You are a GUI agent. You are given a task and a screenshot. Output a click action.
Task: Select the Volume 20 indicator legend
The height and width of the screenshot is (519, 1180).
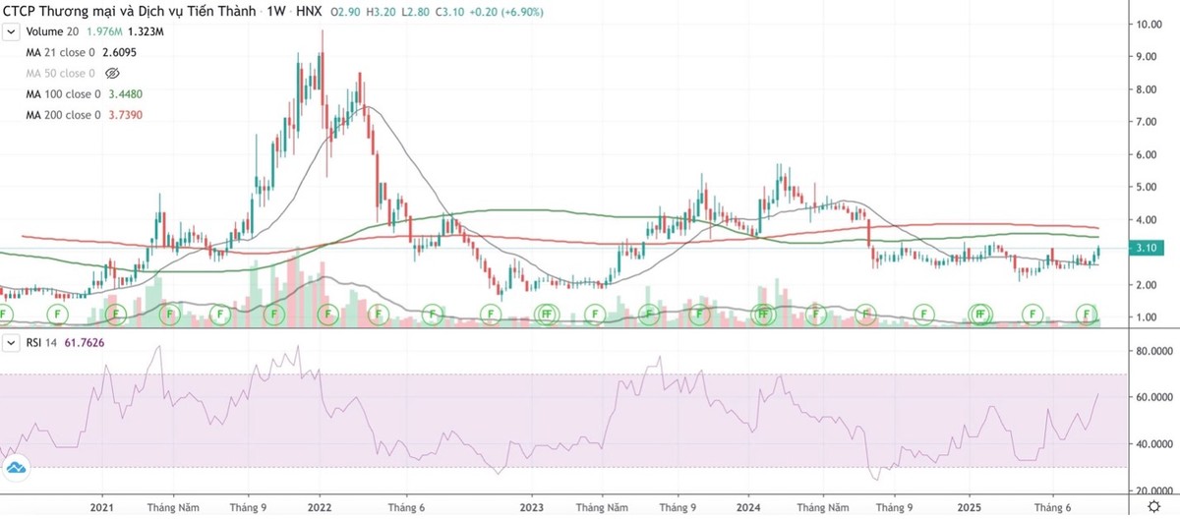pyautogui.click(x=51, y=31)
